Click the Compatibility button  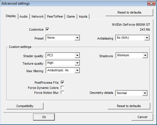(x=25, y=106)
